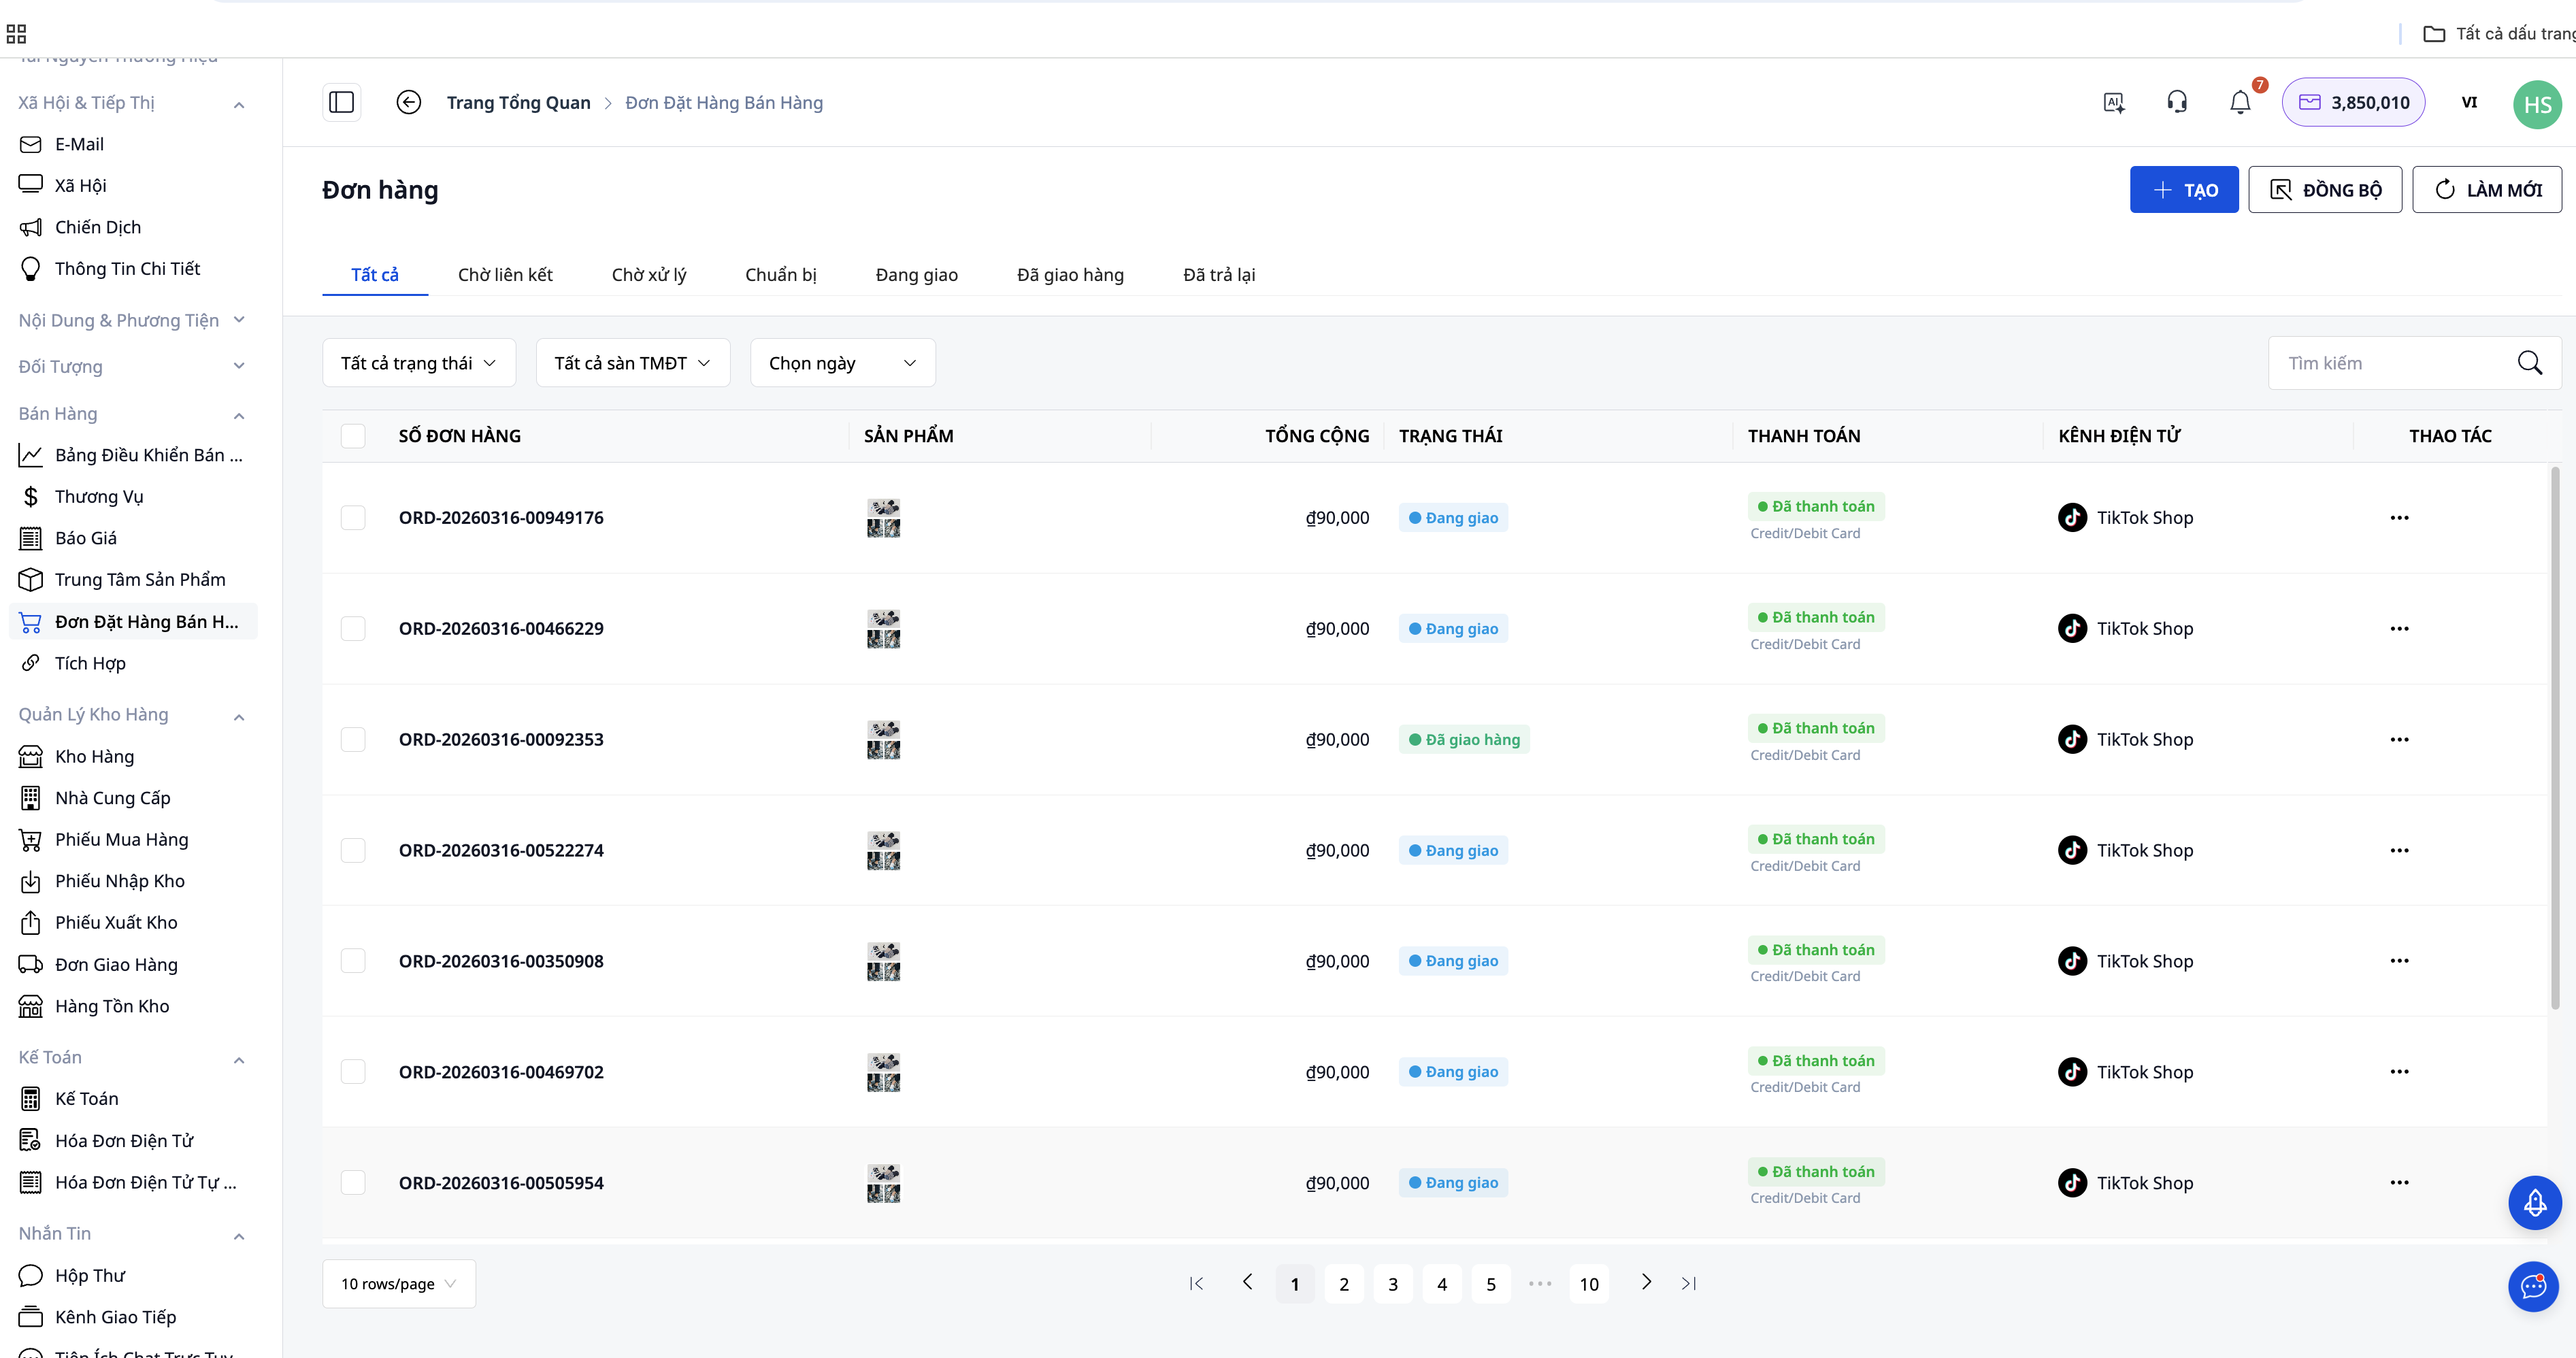Check the box for order ORD-20260316-00466229
The image size is (2576, 1358).
point(353,629)
